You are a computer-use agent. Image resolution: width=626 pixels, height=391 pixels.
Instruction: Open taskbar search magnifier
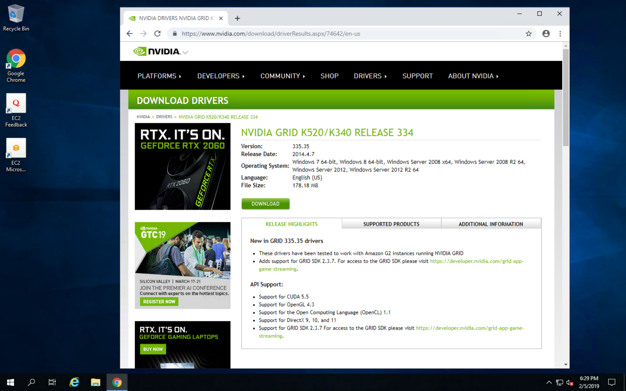[x=31, y=382]
